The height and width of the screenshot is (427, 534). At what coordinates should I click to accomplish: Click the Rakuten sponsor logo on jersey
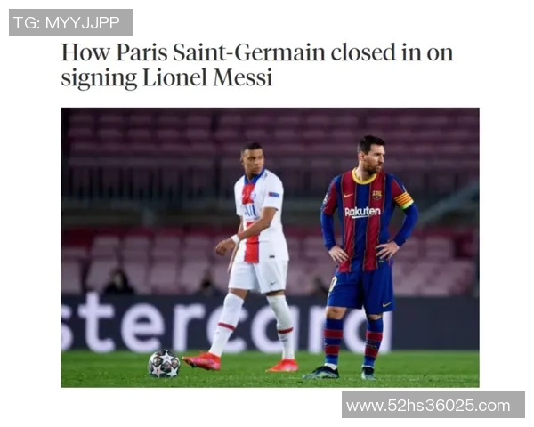[363, 212]
